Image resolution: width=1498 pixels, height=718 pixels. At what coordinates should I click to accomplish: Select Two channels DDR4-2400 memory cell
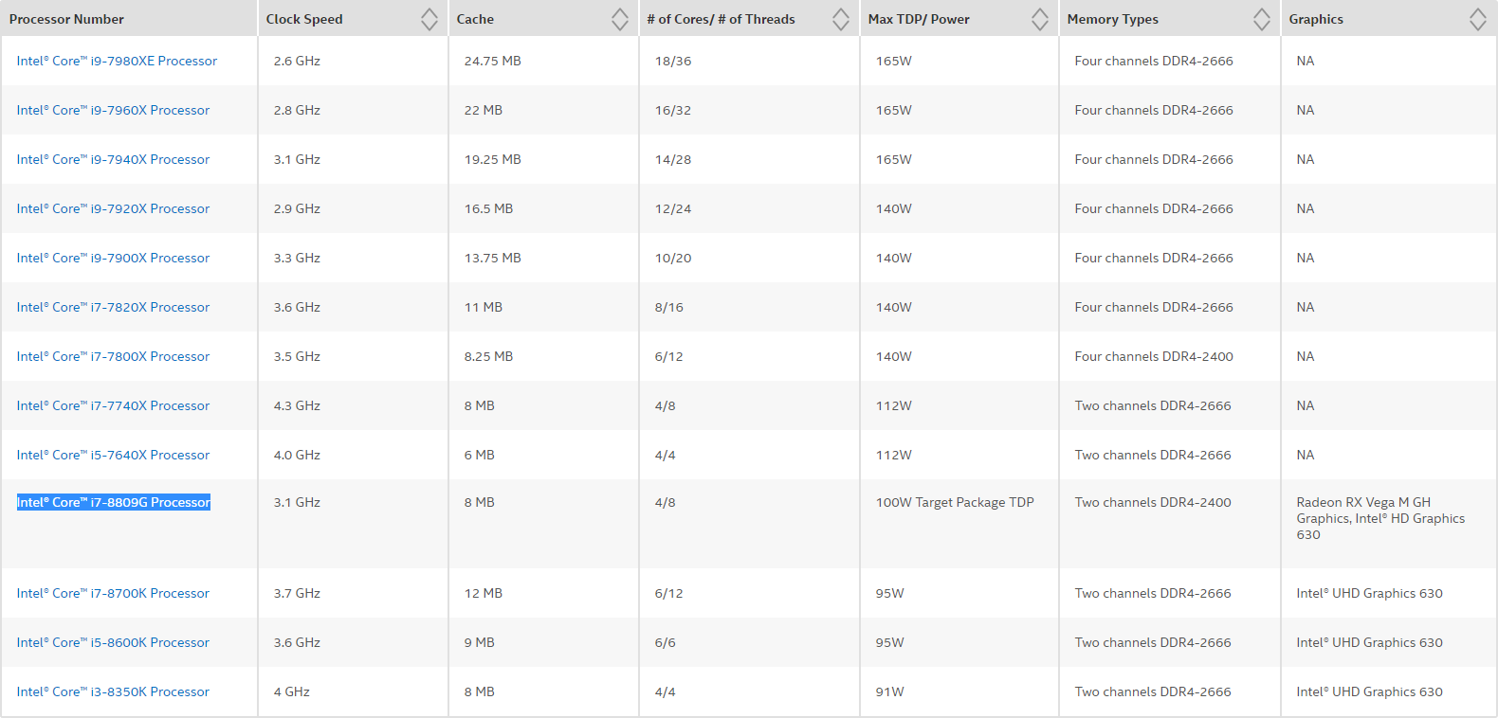pyautogui.click(x=1170, y=524)
